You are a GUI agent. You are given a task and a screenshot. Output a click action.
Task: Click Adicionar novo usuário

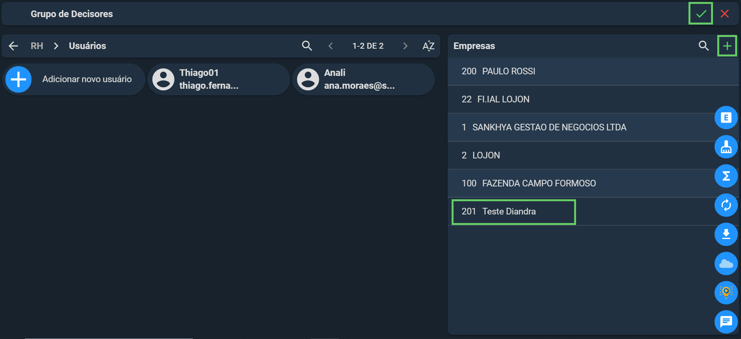click(74, 79)
